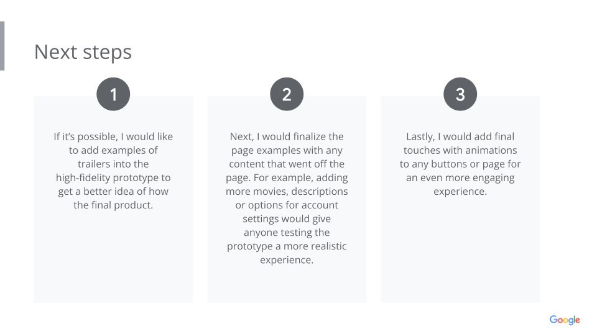The height and width of the screenshot is (335, 597).
Task: Click the paragraph starting 'Lastly, I would add'
Action: tap(460, 164)
